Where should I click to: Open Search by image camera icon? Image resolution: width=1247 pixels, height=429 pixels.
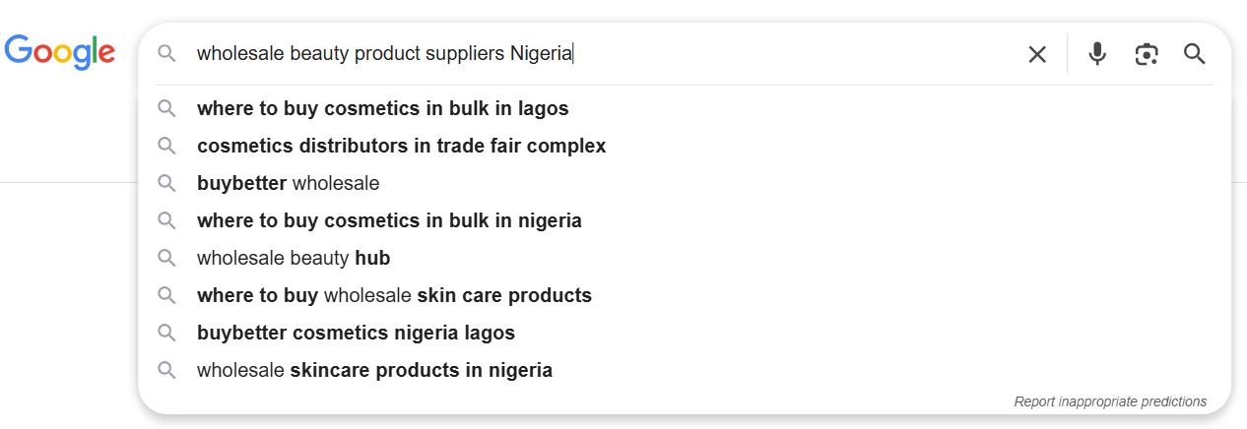pos(1146,54)
